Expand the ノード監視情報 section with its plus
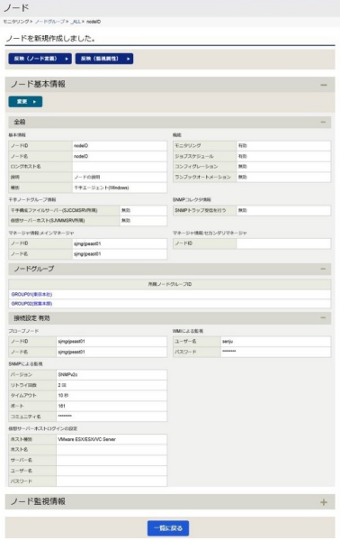 coord(324,502)
